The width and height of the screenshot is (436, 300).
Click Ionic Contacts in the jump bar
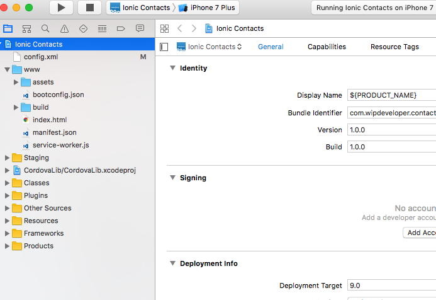[x=235, y=28]
